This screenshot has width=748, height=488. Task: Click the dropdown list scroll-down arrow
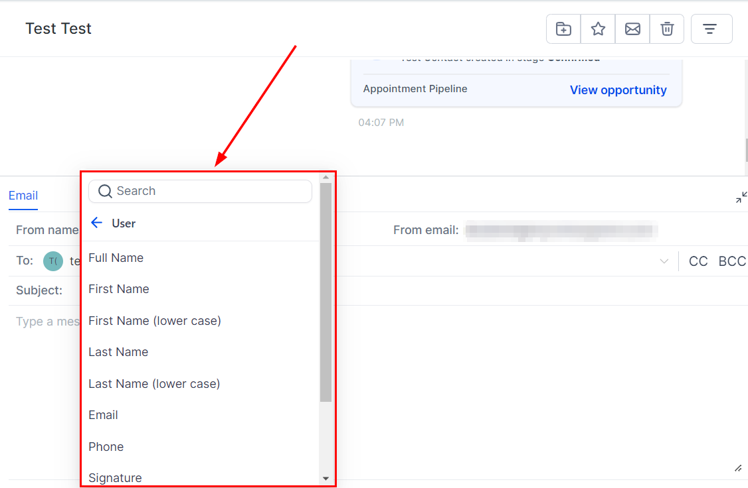click(326, 479)
